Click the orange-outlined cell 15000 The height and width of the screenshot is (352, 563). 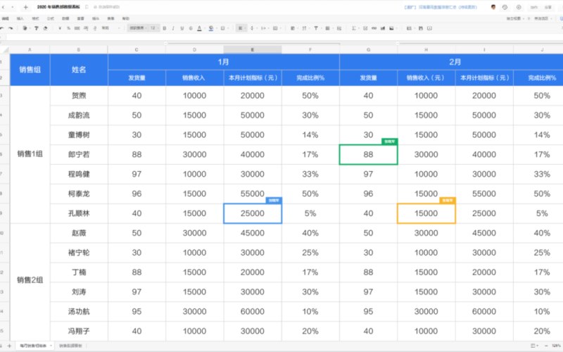point(426,213)
